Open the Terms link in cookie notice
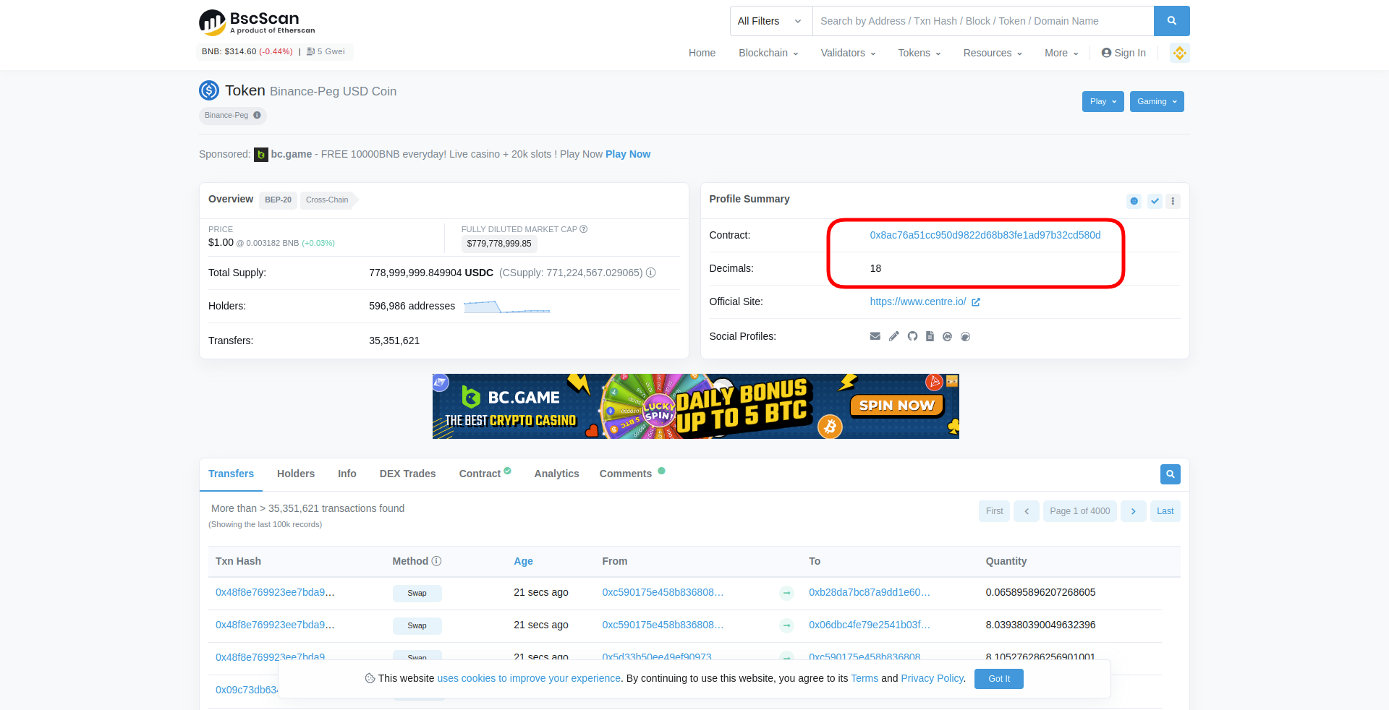The height and width of the screenshot is (710, 1389). point(865,678)
